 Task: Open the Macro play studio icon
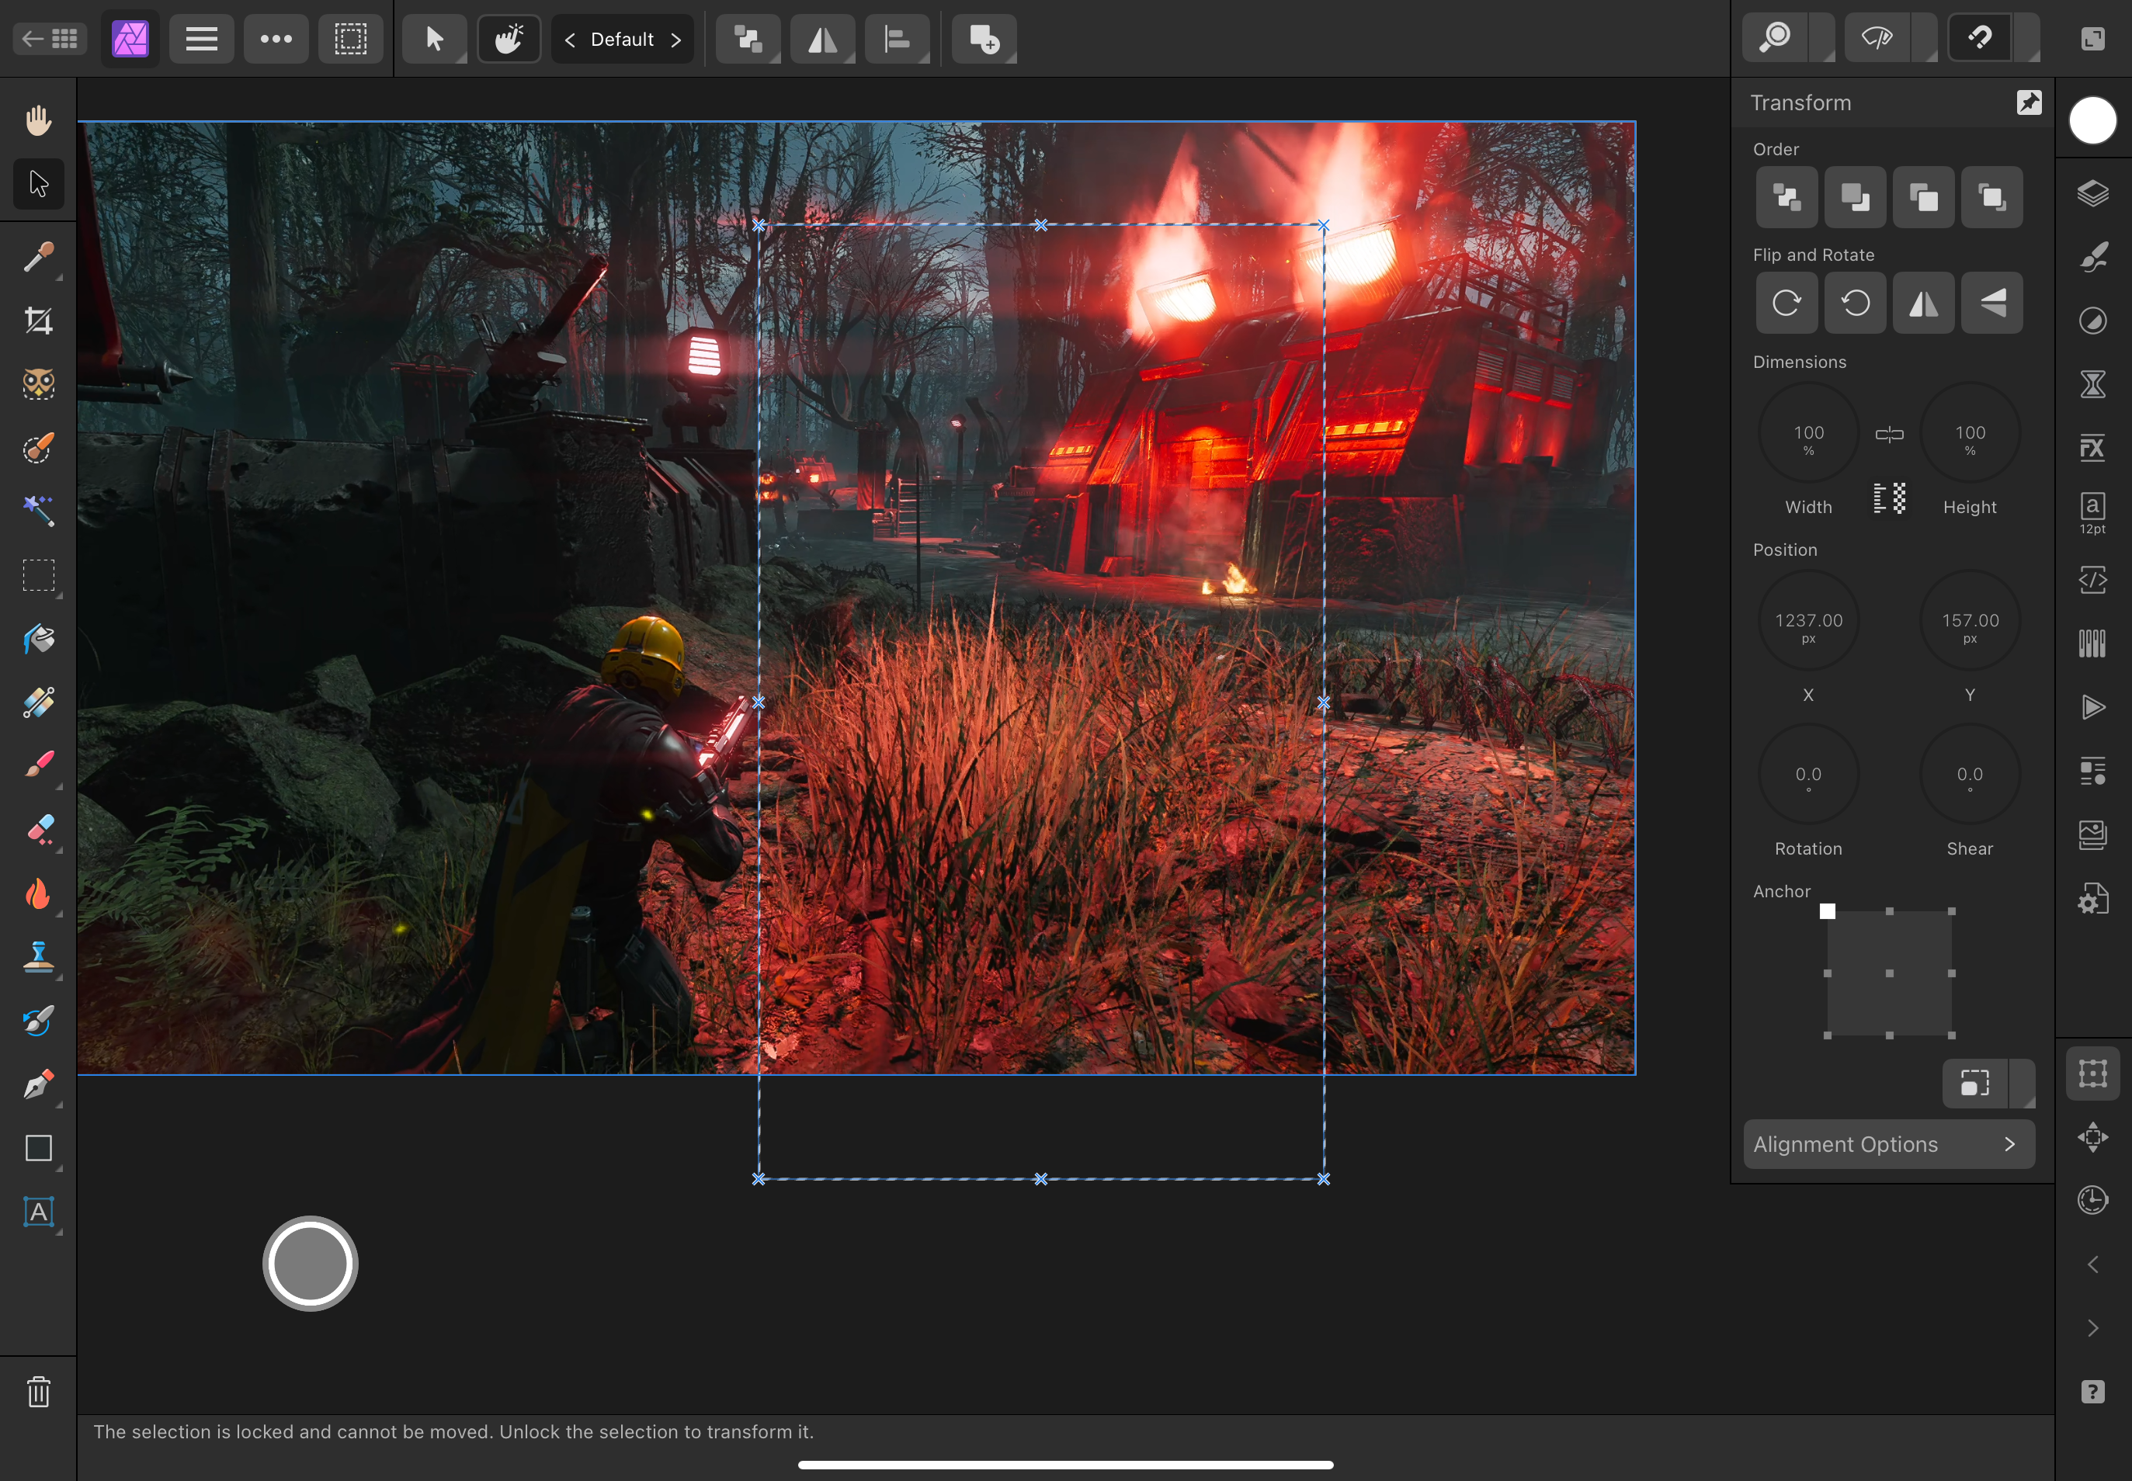[x=2092, y=707]
